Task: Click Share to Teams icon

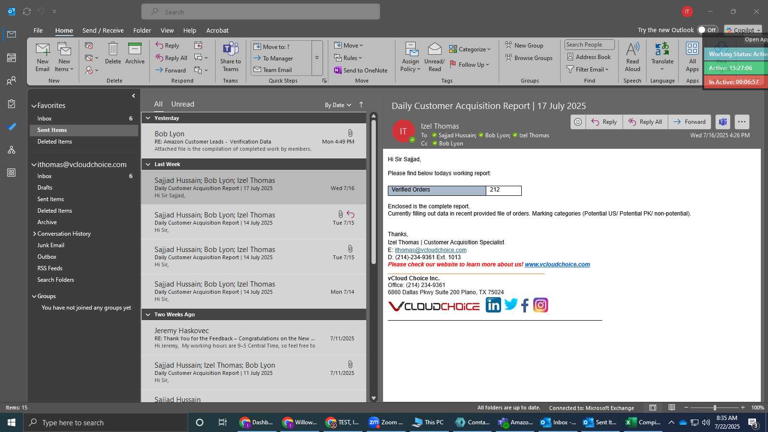Action: point(230,57)
